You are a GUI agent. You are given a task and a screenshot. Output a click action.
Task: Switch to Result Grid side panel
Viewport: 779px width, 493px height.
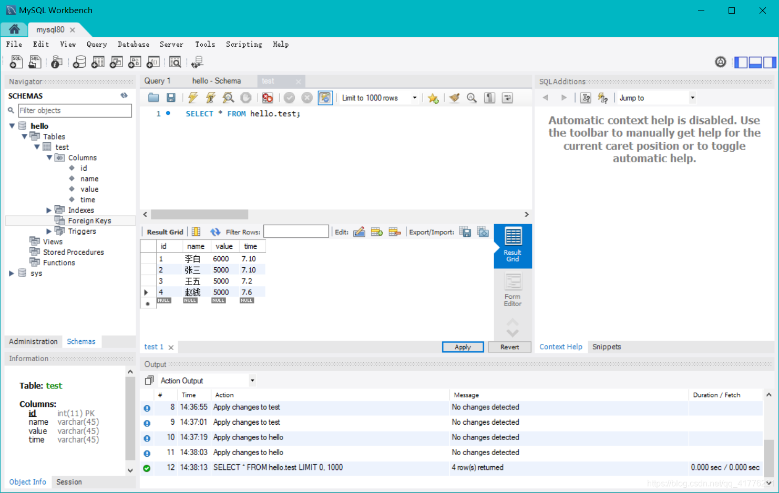tap(513, 246)
